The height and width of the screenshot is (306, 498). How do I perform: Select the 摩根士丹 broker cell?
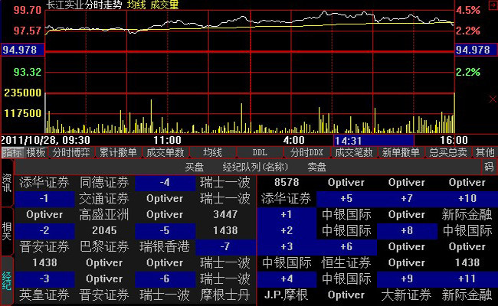(x=225, y=295)
